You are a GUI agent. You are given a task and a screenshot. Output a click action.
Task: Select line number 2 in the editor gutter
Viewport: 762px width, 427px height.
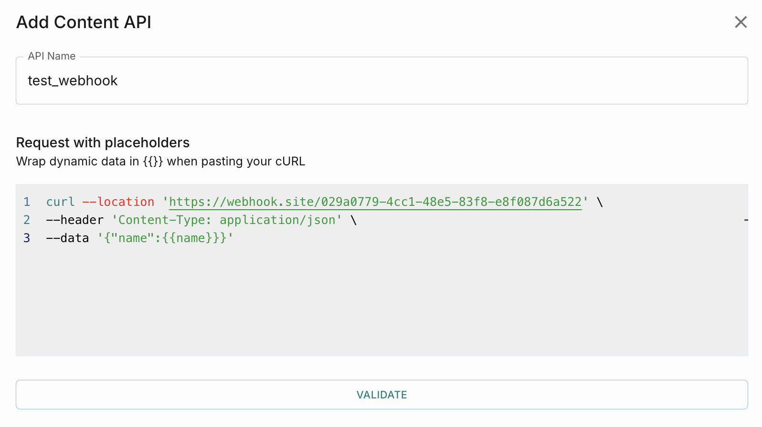(x=27, y=220)
